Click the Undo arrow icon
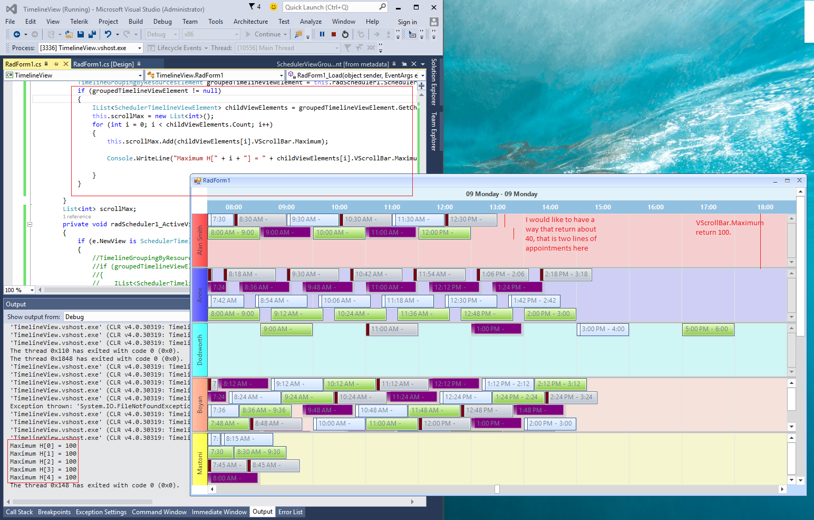Screen dimensions: 814x520 (108, 34)
